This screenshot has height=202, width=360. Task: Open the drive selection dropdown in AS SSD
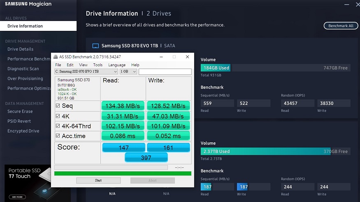[86, 72]
